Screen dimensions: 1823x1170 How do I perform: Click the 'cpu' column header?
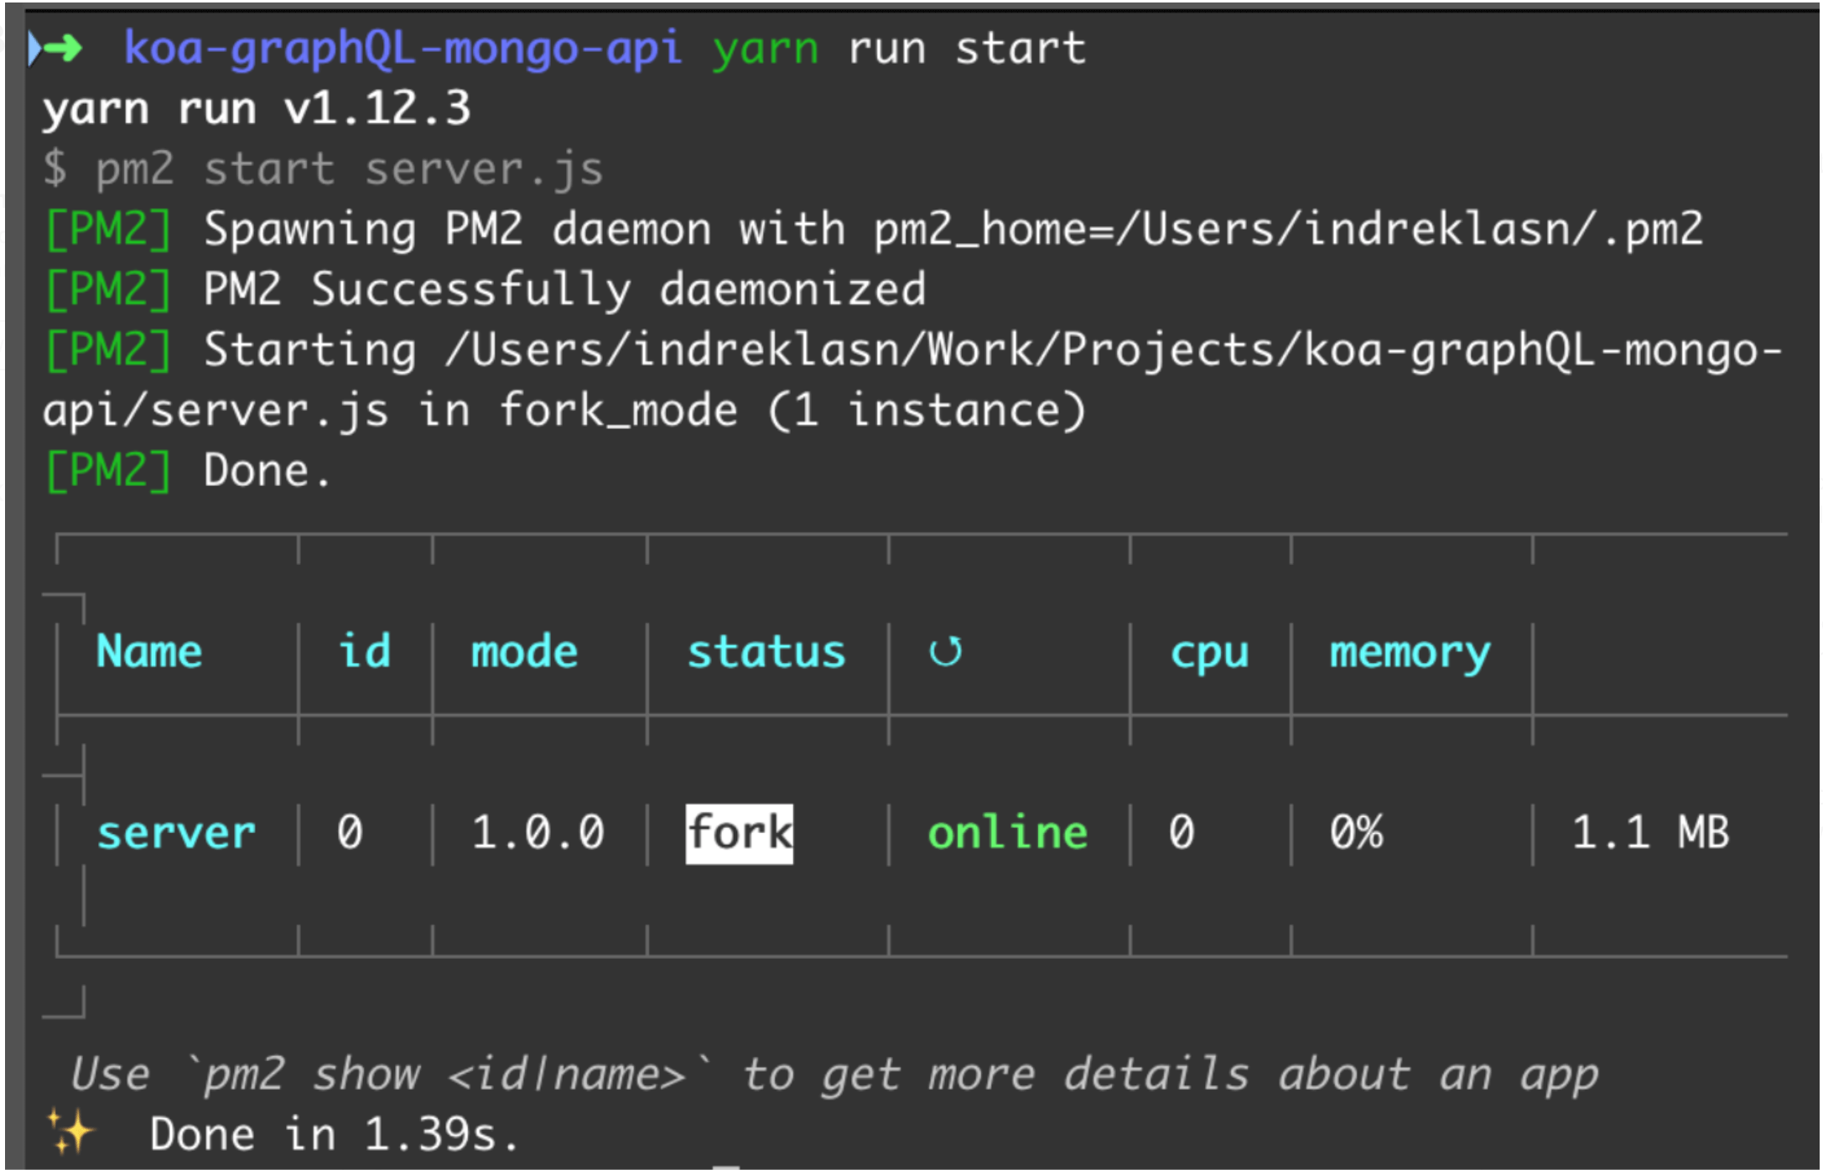click(1209, 654)
